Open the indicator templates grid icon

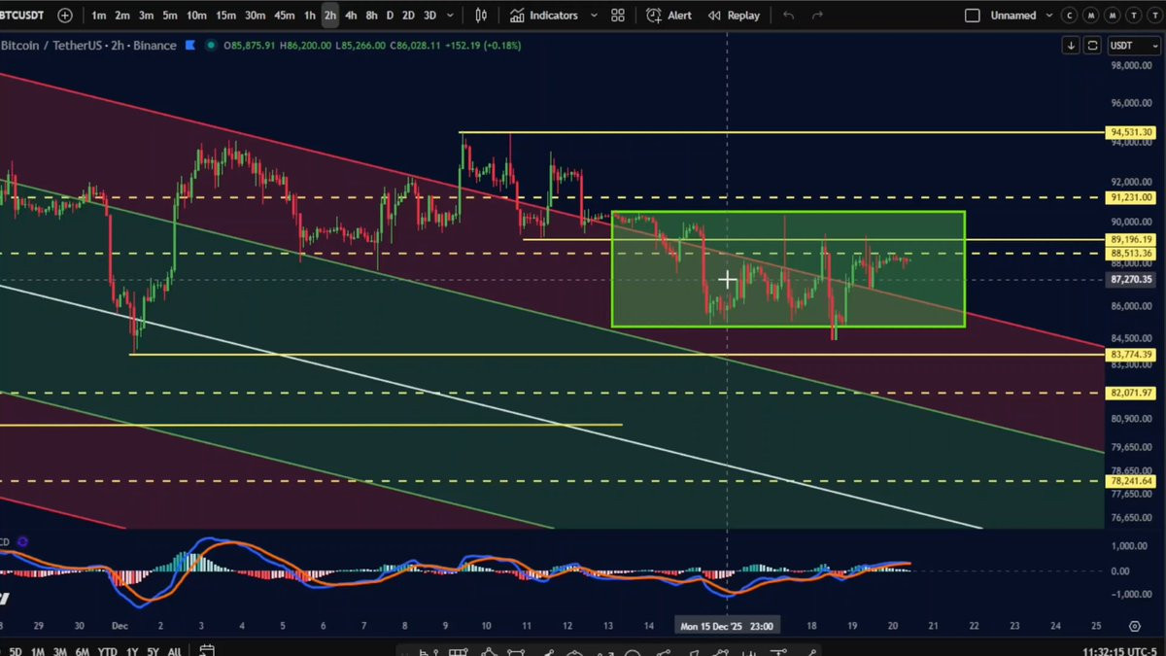click(618, 16)
